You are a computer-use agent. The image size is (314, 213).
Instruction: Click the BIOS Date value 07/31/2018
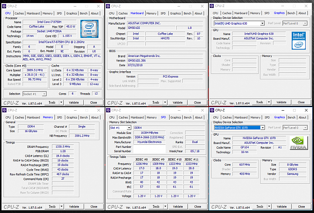point(165,65)
